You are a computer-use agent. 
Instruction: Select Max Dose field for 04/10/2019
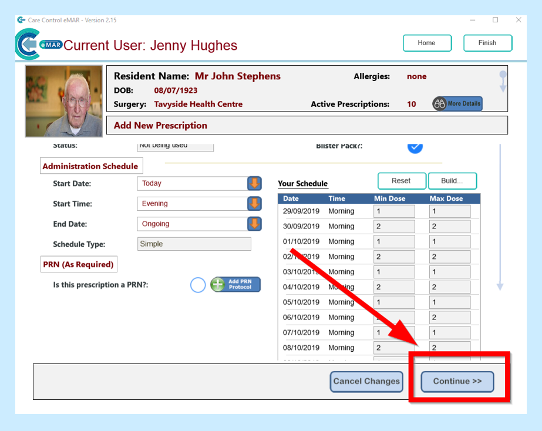pos(449,287)
